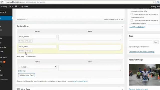Click the browser address bar URL
The height and width of the screenshot is (90, 160).
pyautogui.click(x=26, y=2)
